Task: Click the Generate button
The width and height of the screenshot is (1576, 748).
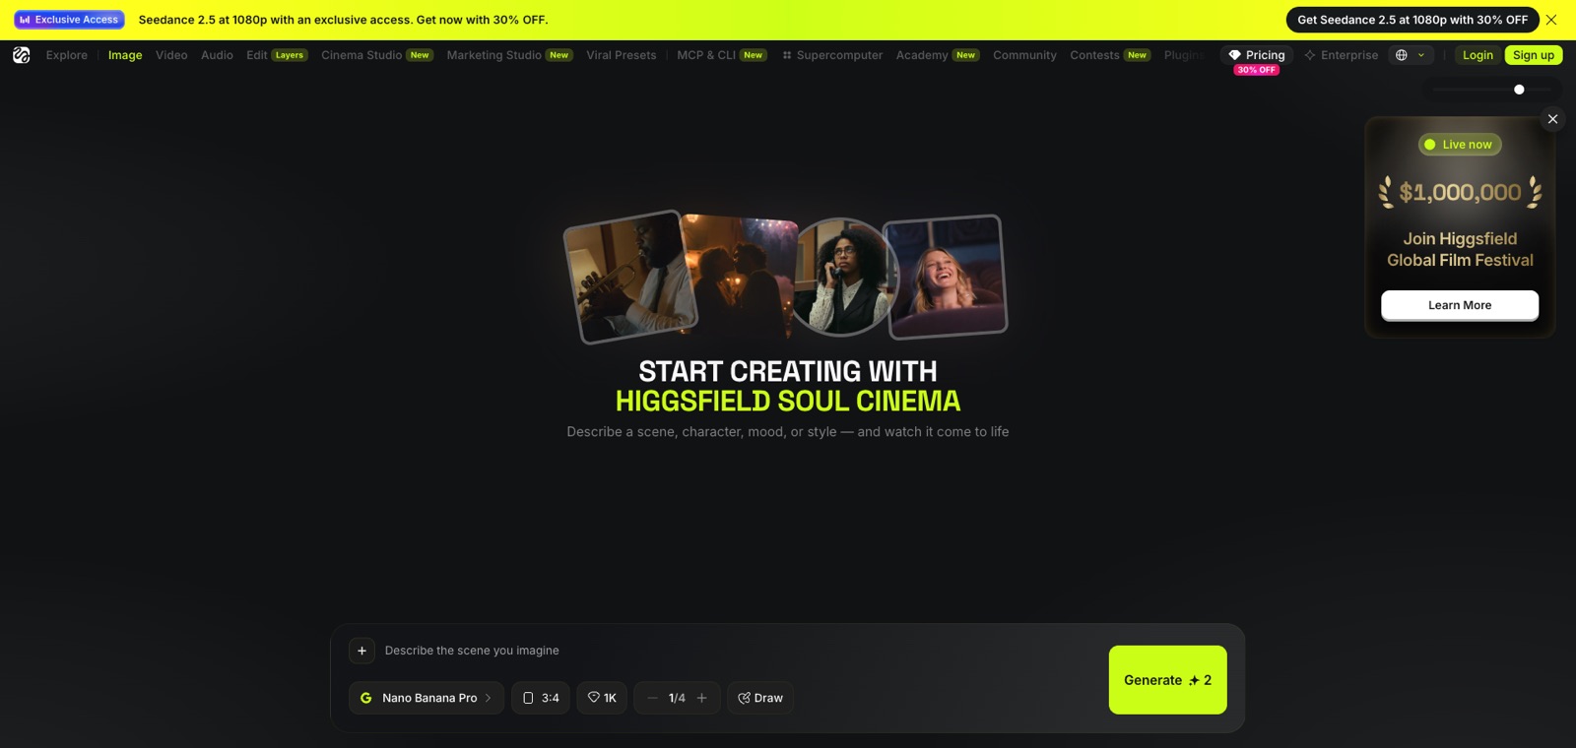Action: (x=1167, y=680)
